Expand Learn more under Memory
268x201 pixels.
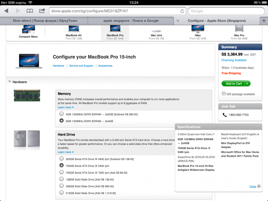65,107
